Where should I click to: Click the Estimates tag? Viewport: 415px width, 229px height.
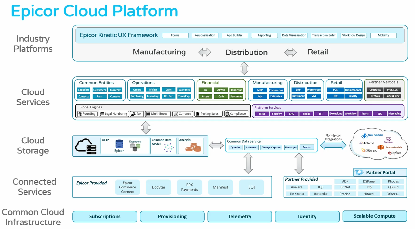click(x=276, y=96)
